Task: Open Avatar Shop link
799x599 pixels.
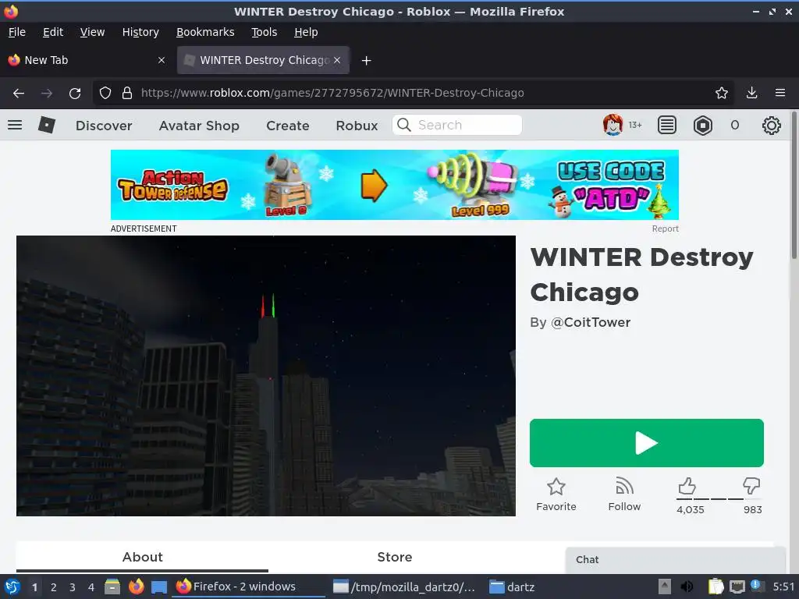Action: click(199, 126)
